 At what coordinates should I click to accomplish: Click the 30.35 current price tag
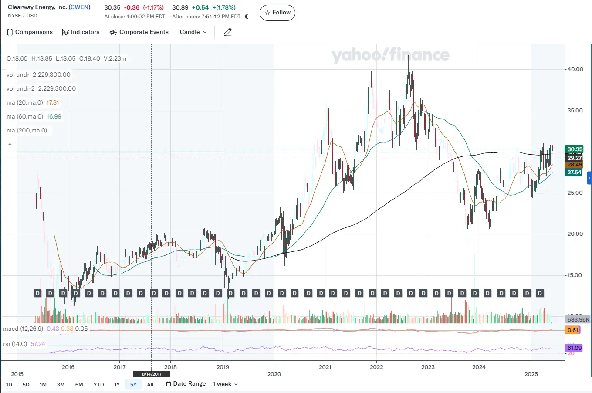click(574, 149)
